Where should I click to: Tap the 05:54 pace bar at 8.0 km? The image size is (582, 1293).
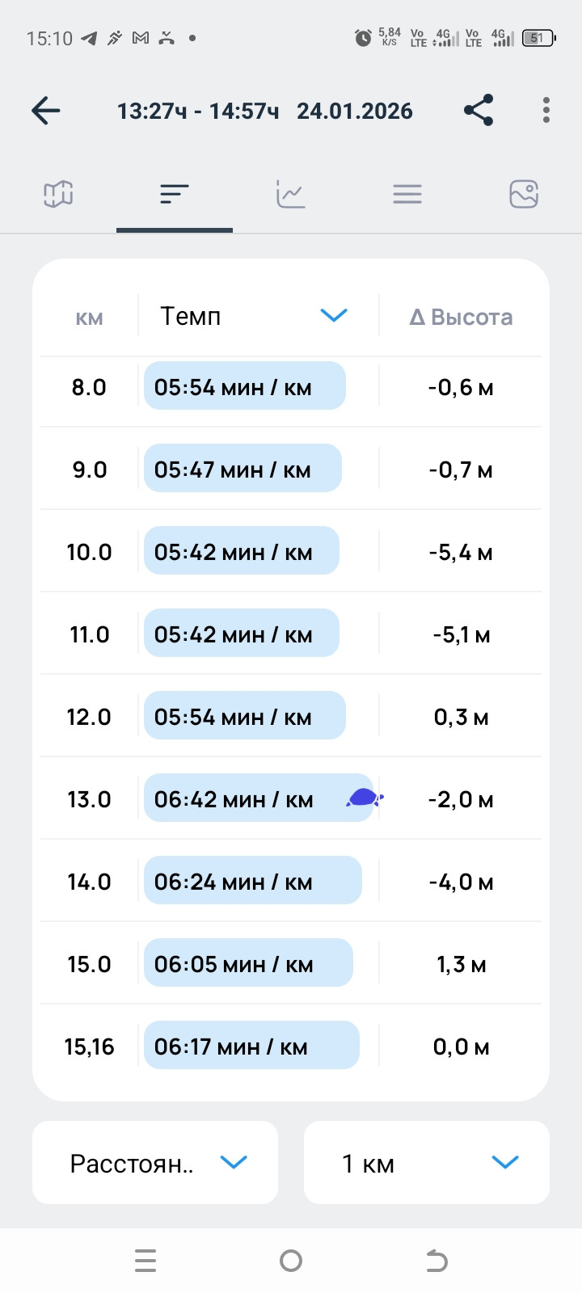[245, 385]
